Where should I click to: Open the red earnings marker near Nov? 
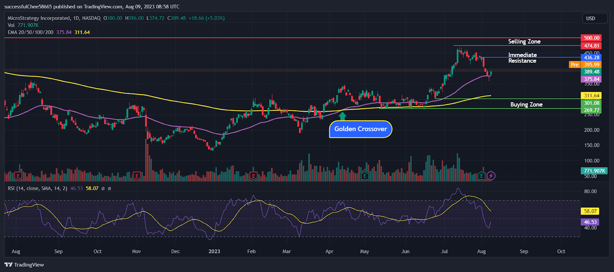[137, 176]
